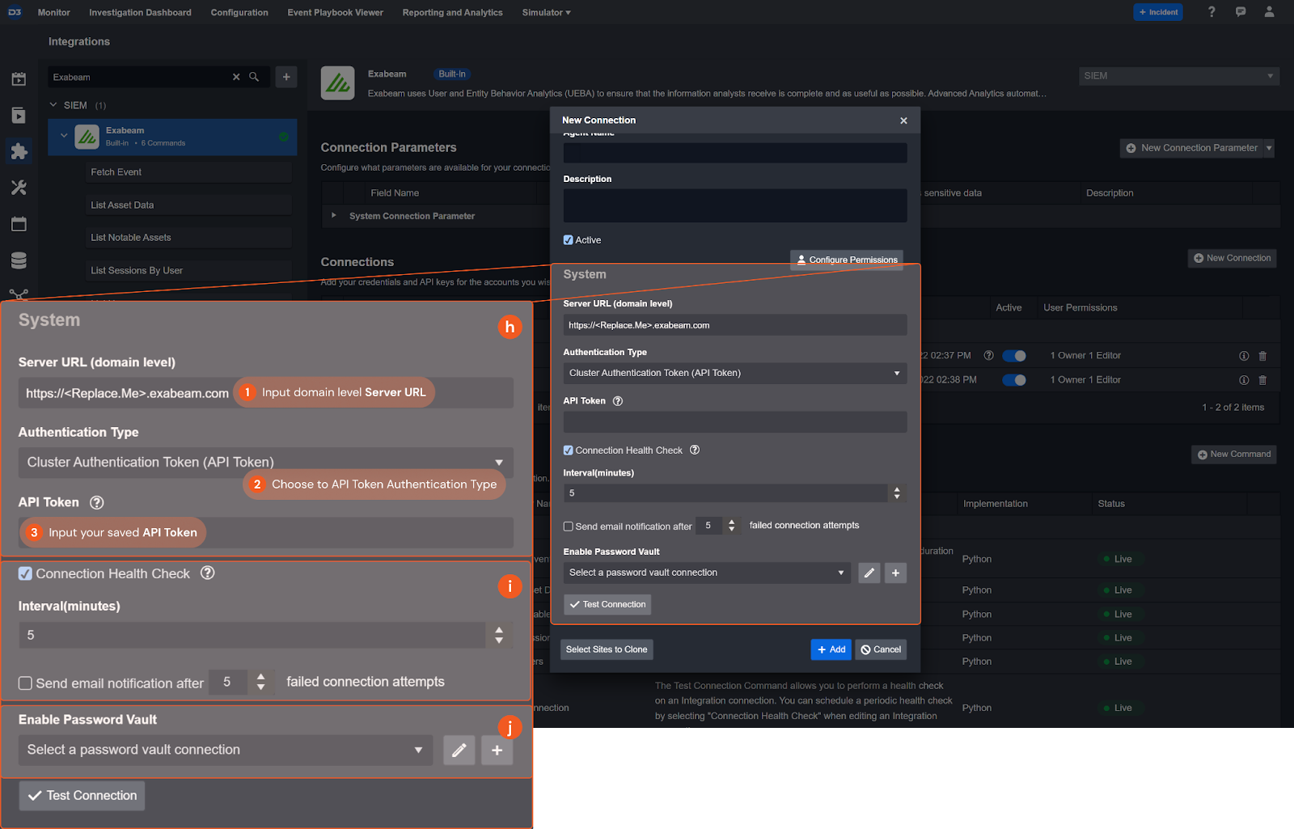Clear the Exabeam search text with X

click(236, 77)
